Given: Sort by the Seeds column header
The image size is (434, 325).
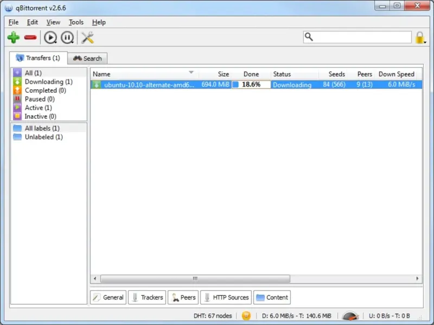Looking at the screenshot, I should (x=333, y=74).
